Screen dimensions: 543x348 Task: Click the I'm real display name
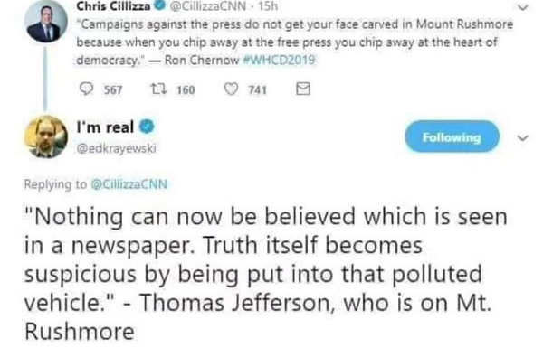(105, 127)
